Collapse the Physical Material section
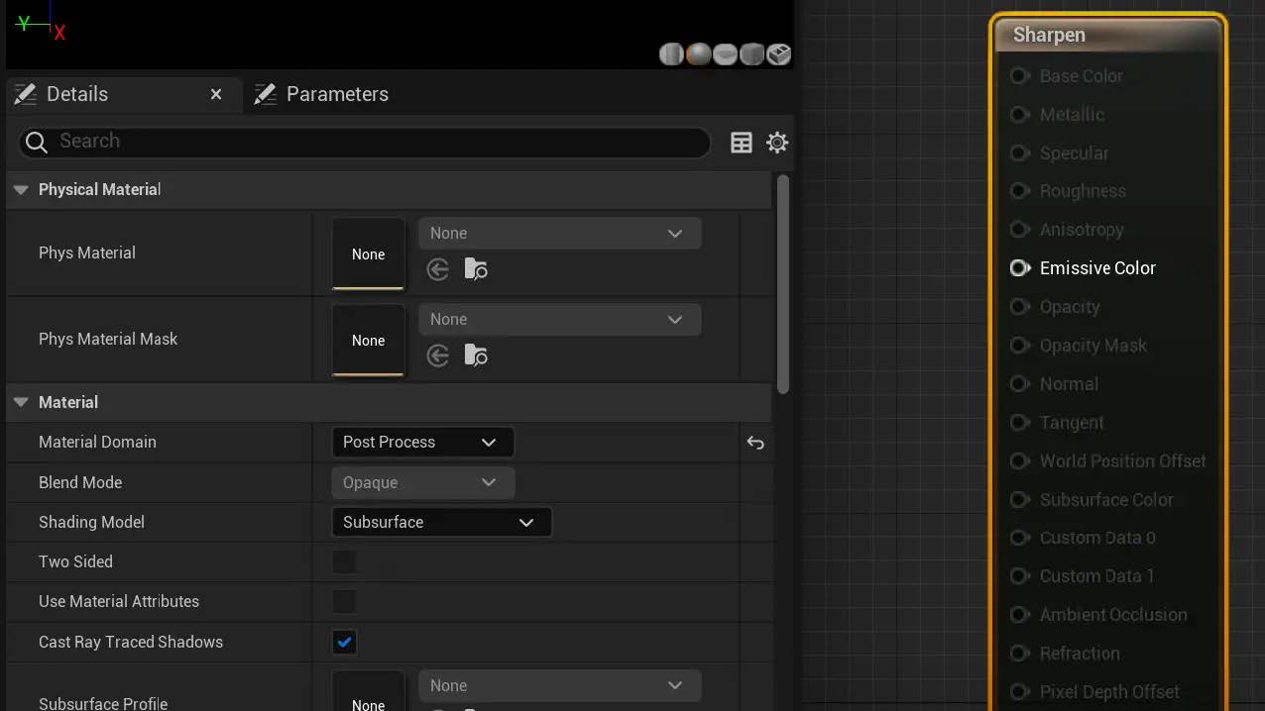 click(x=21, y=190)
